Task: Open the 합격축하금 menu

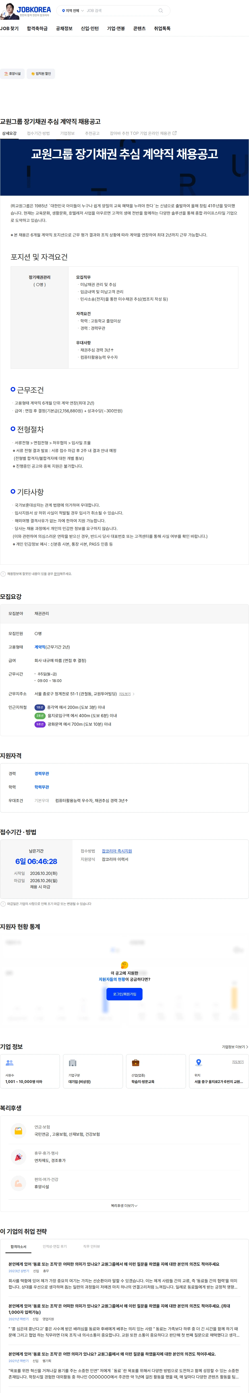Action: coord(37,29)
